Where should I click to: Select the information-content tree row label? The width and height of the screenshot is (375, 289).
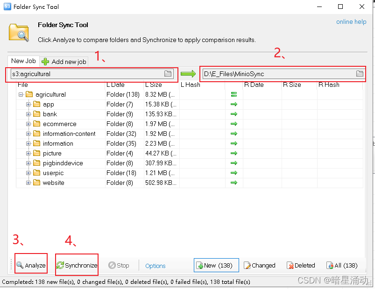pos(69,134)
